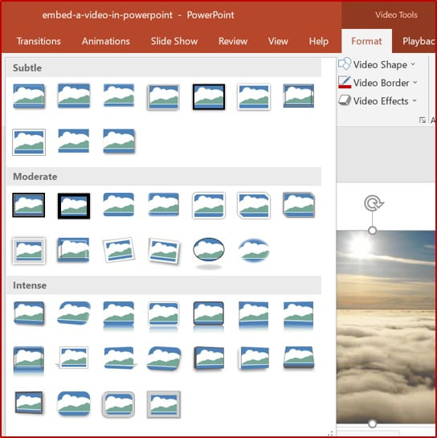
Task: Apply the rotated white frame tilted left
Action: (x=119, y=250)
